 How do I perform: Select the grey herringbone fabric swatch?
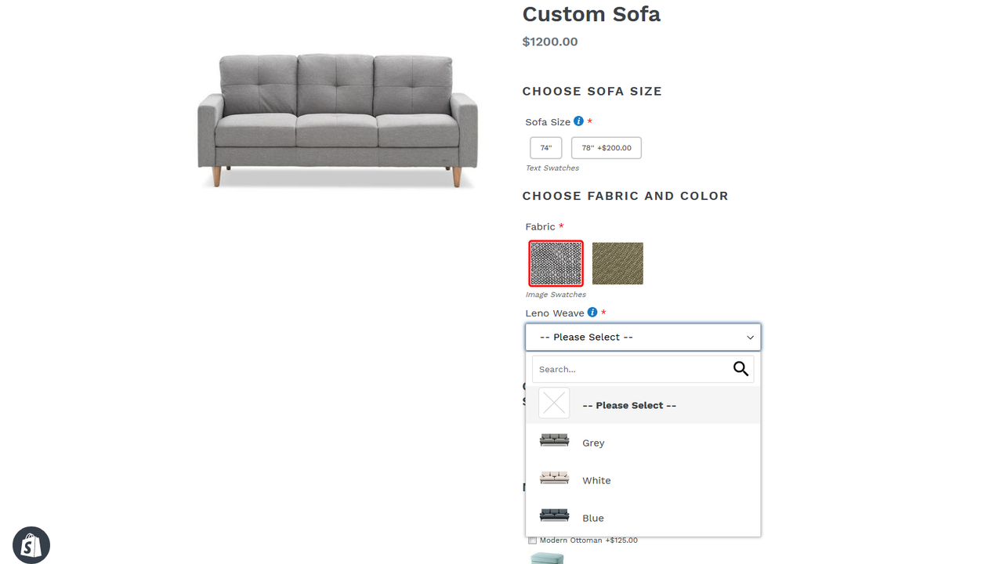click(556, 263)
